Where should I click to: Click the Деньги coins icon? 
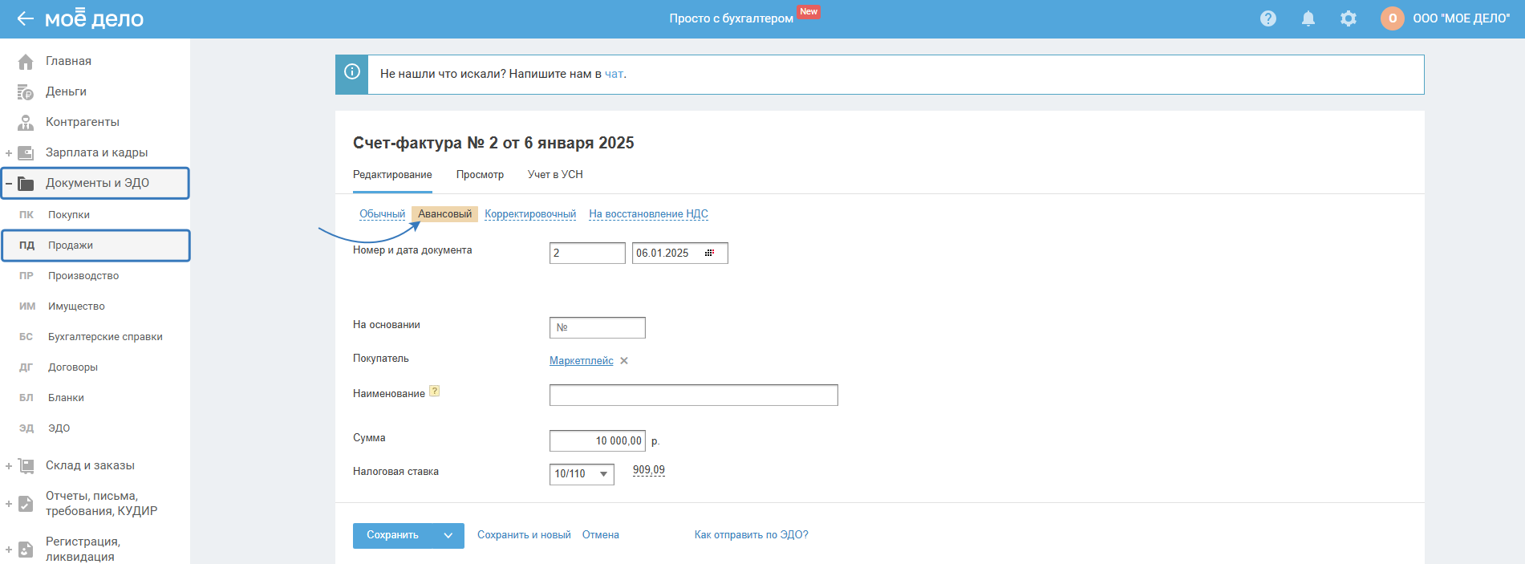[x=26, y=92]
